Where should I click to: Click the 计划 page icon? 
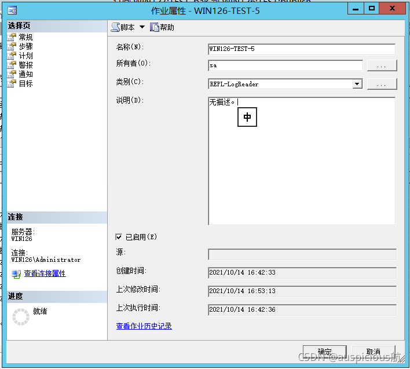point(12,56)
